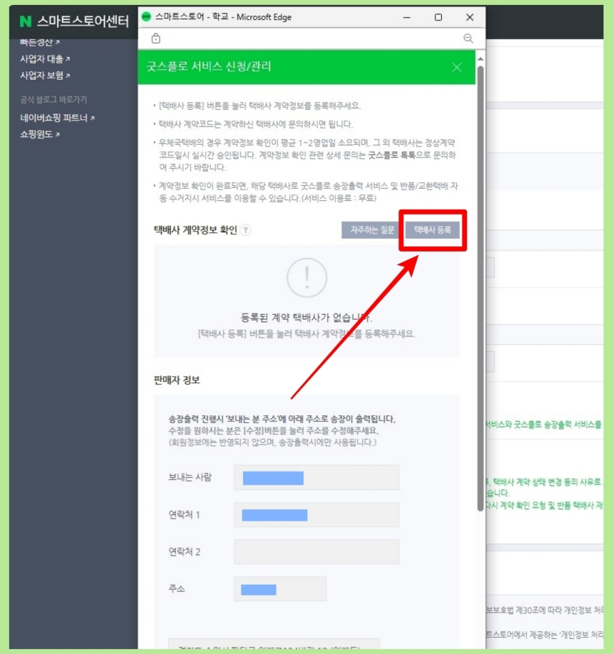
Task: Click the 공식 블로그 바로가기 sidebar label
Action: point(53,99)
